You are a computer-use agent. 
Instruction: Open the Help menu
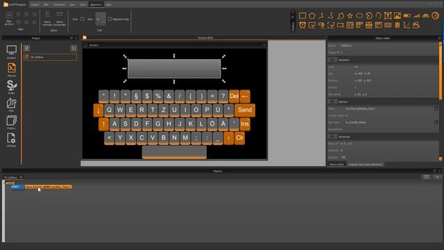click(x=108, y=5)
